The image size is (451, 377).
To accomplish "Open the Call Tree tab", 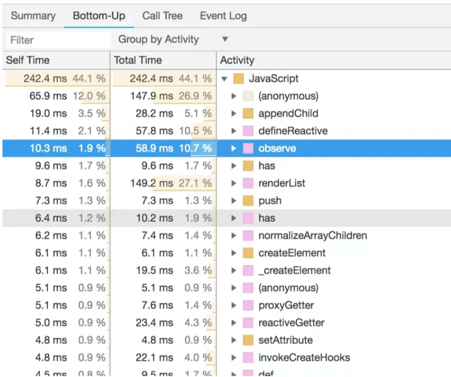I will coord(162,16).
